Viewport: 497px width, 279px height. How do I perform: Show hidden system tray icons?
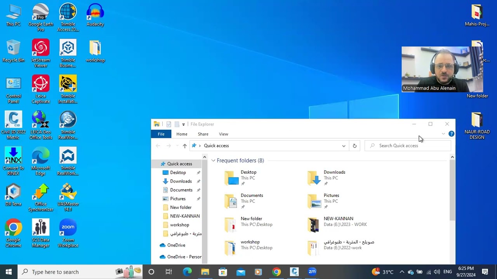(402, 272)
